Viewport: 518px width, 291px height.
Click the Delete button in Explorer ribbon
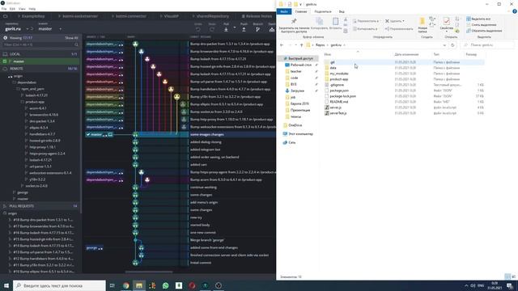click(395, 21)
